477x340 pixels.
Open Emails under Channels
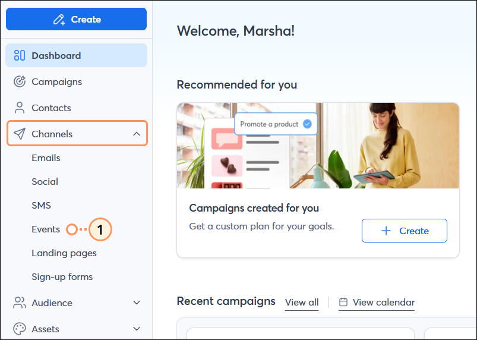point(46,158)
